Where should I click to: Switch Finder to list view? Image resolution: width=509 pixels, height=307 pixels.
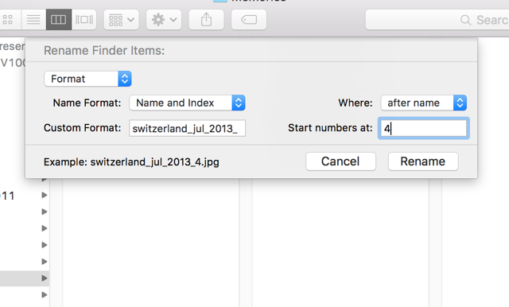[x=33, y=20]
